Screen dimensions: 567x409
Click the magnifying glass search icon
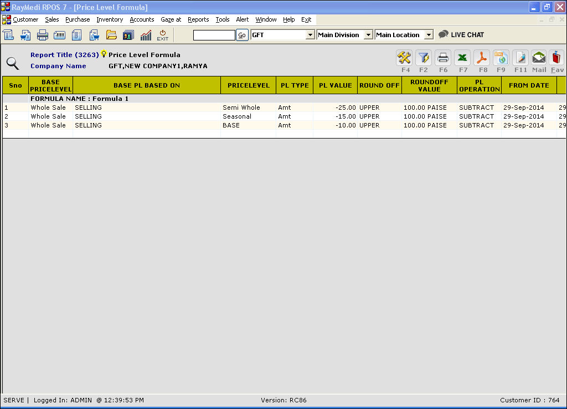click(12, 63)
